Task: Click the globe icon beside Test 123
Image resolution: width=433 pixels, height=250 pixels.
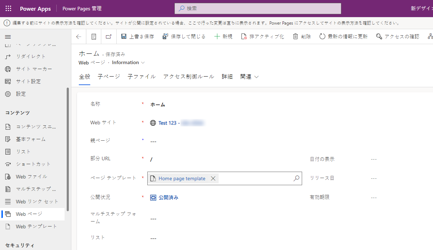Action: click(153, 123)
